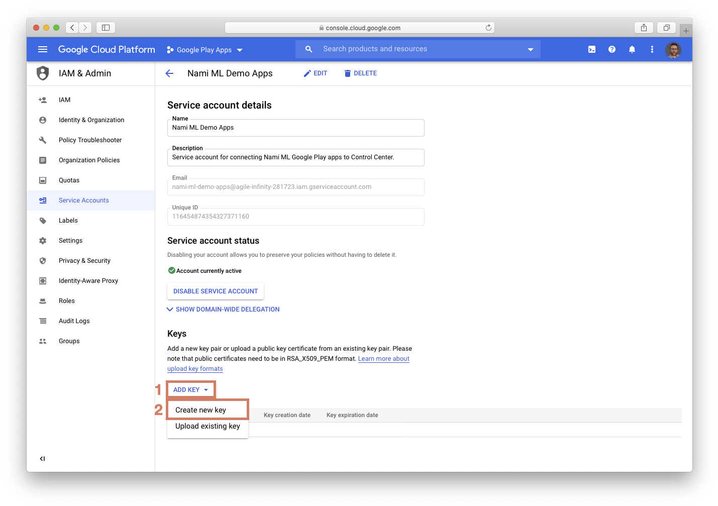Click the Settings gear icon
This screenshot has height=506, width=718.
[43, 241]
